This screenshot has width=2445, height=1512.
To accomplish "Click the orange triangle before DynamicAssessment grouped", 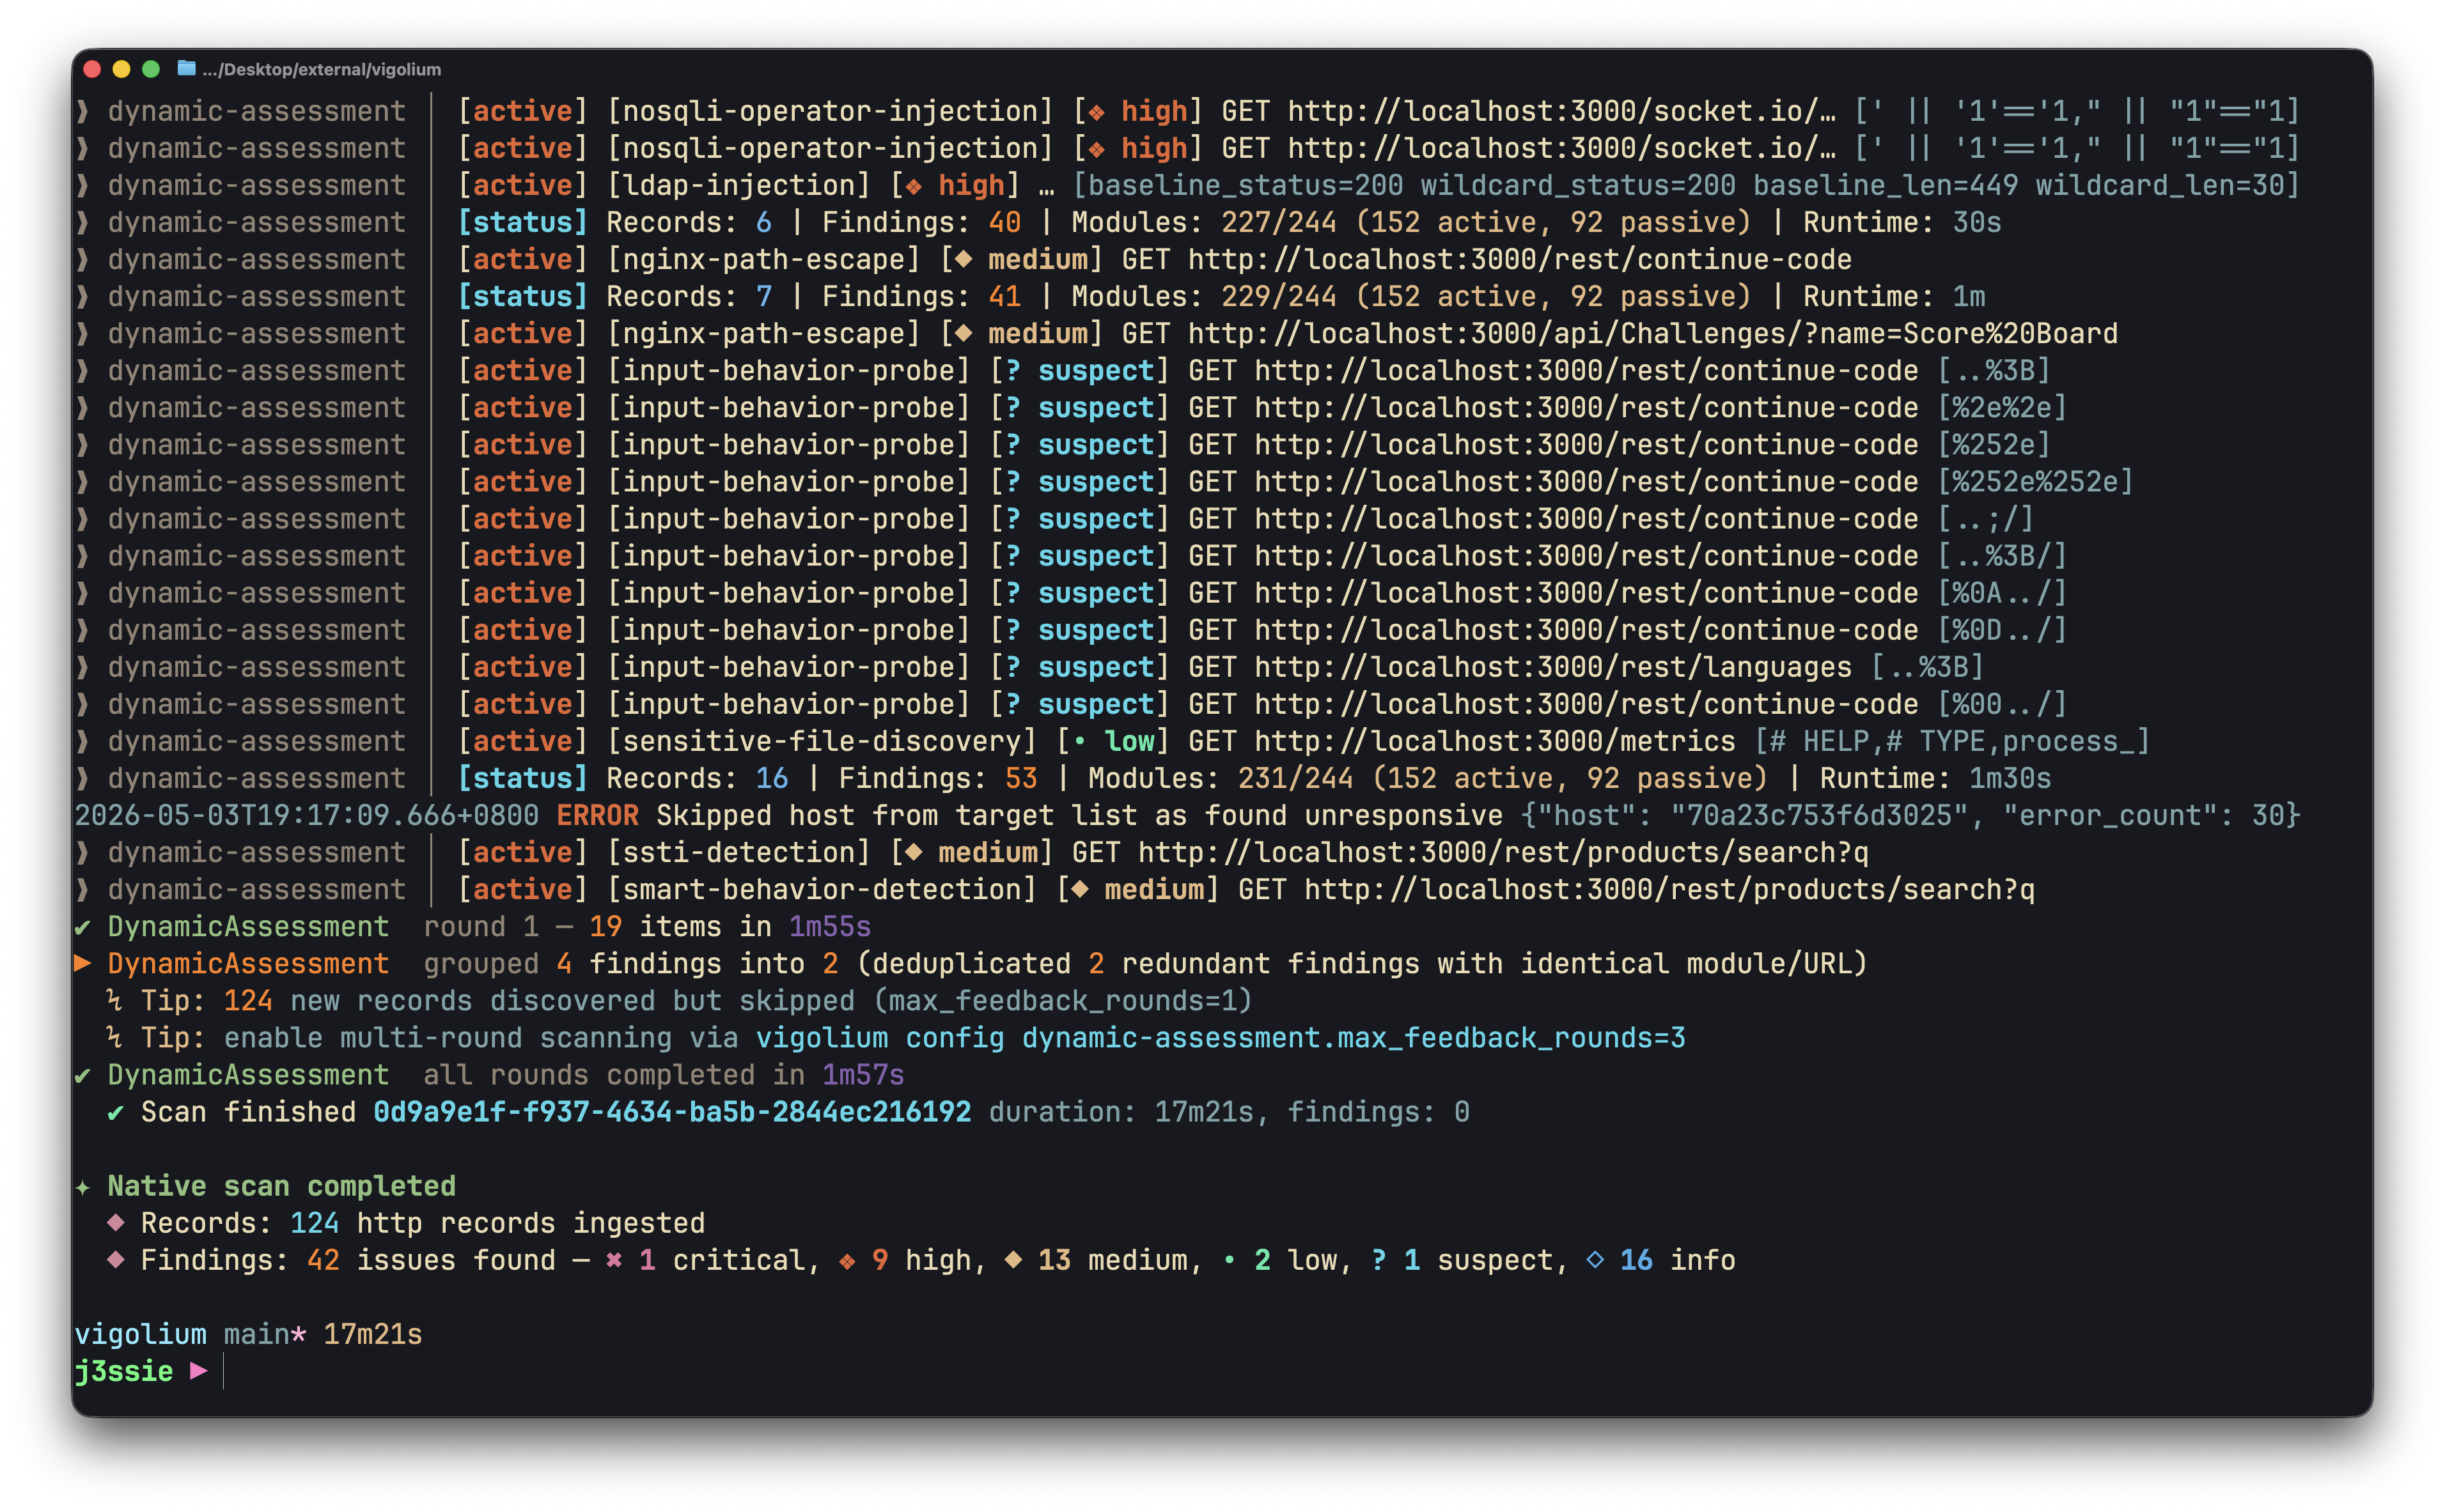I will pos(83,963).
